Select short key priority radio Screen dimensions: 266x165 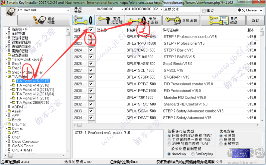click(x=221, y=140)
